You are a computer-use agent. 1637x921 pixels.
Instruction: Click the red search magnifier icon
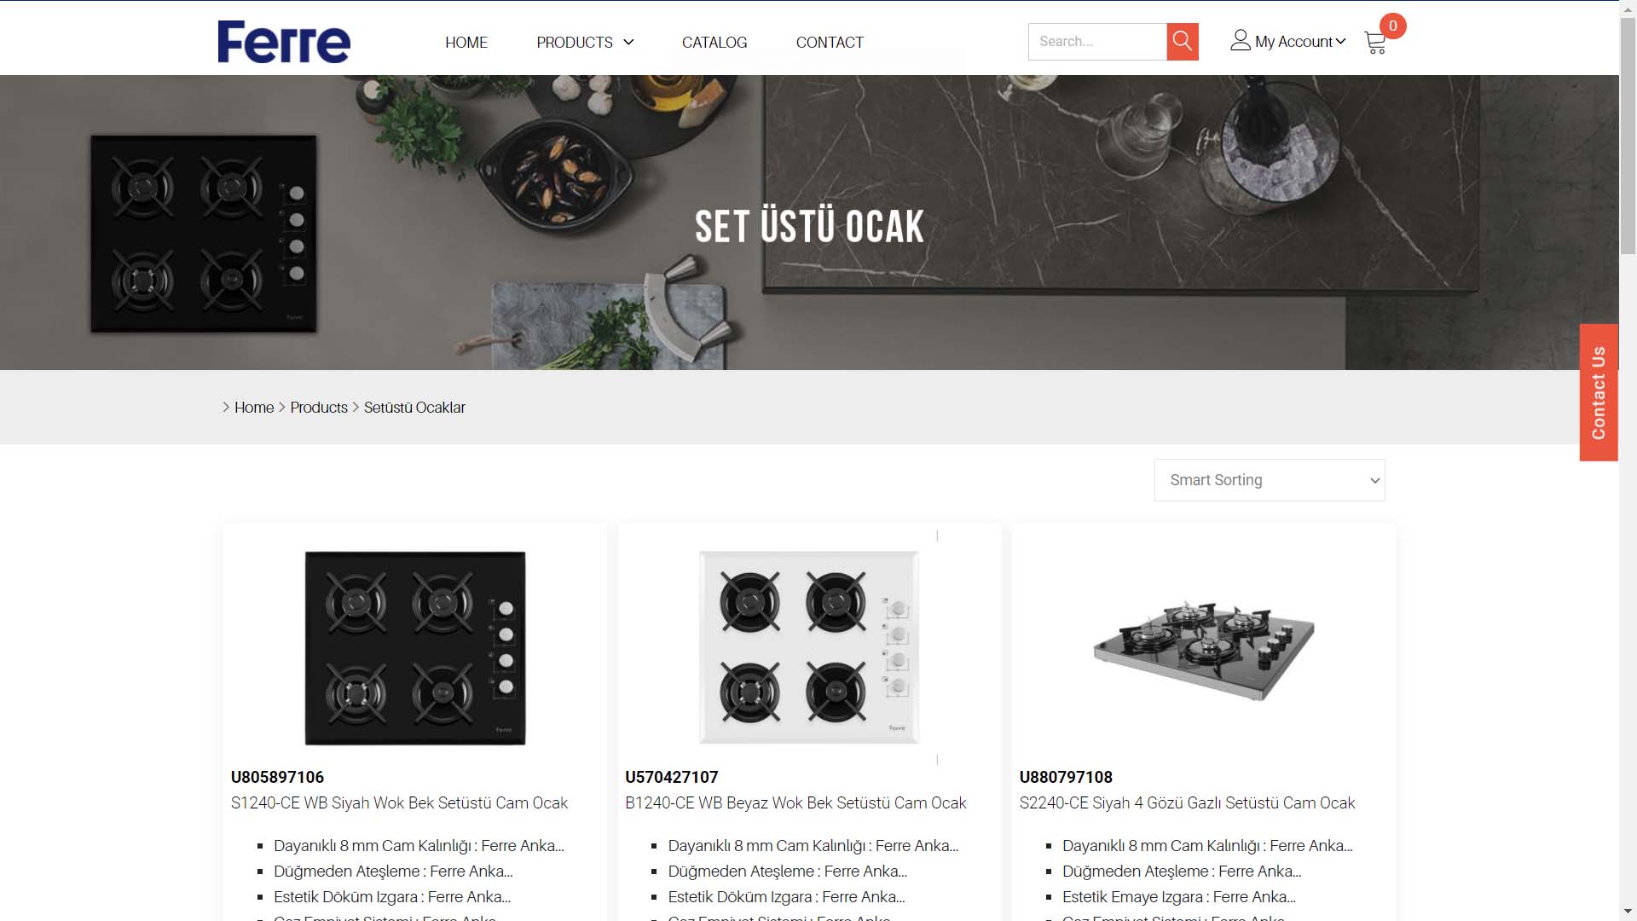pos(1183,41)
